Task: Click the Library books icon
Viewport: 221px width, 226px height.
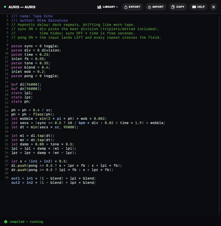Action: 99,7
